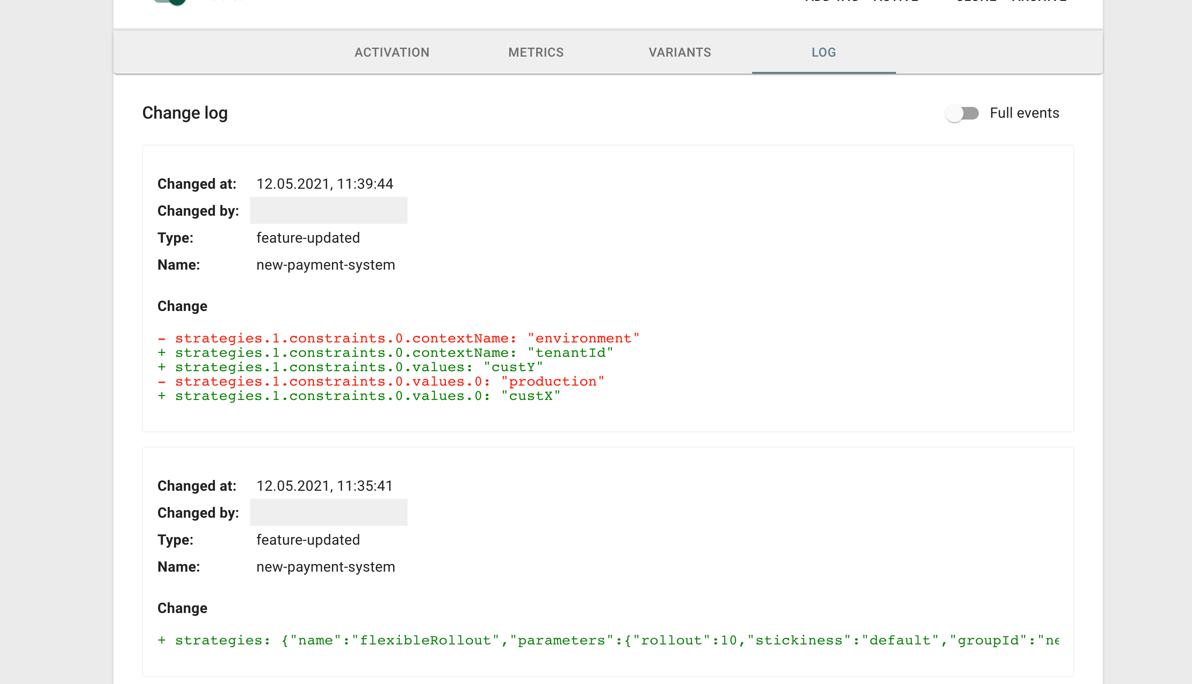Click redacted Changed by field in 11:35:41 entry

click(x=329, y=512)
